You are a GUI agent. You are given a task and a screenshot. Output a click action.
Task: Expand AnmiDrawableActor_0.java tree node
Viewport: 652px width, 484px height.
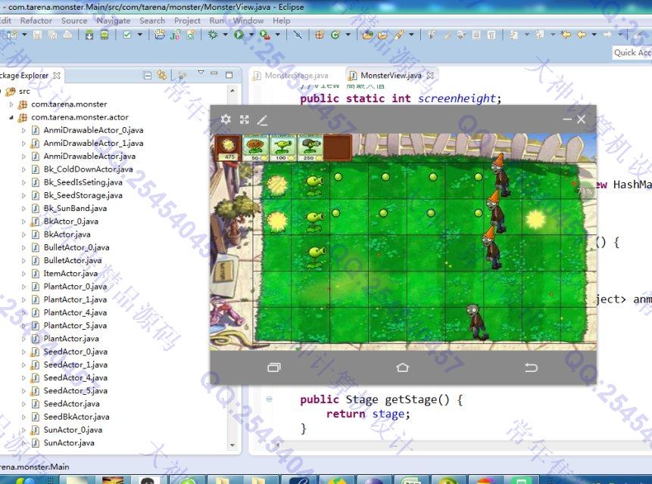(23, 130)
